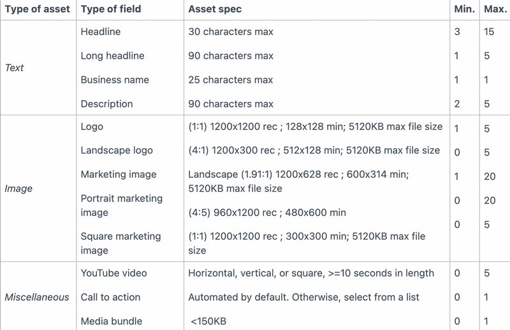
Task: Click the 'Portrait marketing image' label
Action: (x=122, y=205)
